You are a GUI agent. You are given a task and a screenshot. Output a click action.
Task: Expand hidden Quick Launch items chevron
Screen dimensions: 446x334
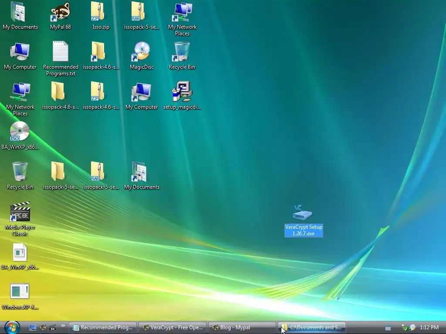[x=63, y=326]
